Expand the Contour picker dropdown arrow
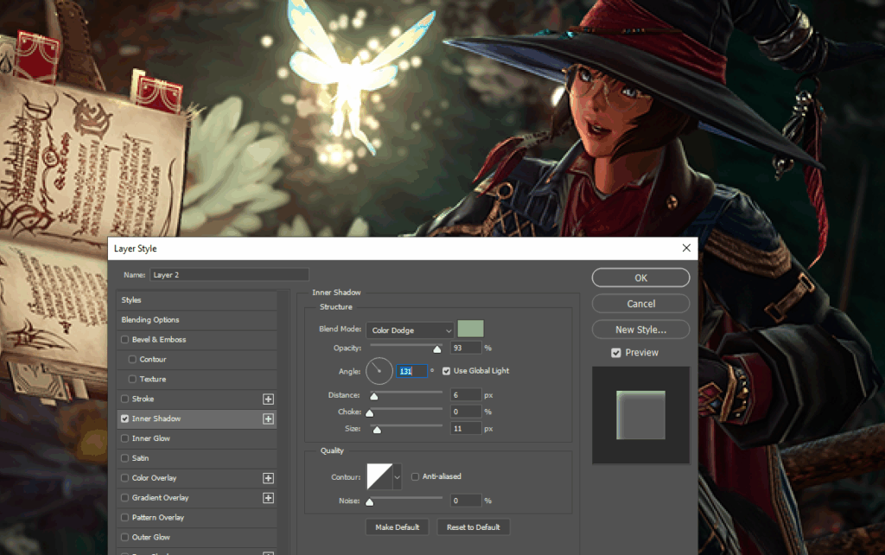 click(398, 476)
